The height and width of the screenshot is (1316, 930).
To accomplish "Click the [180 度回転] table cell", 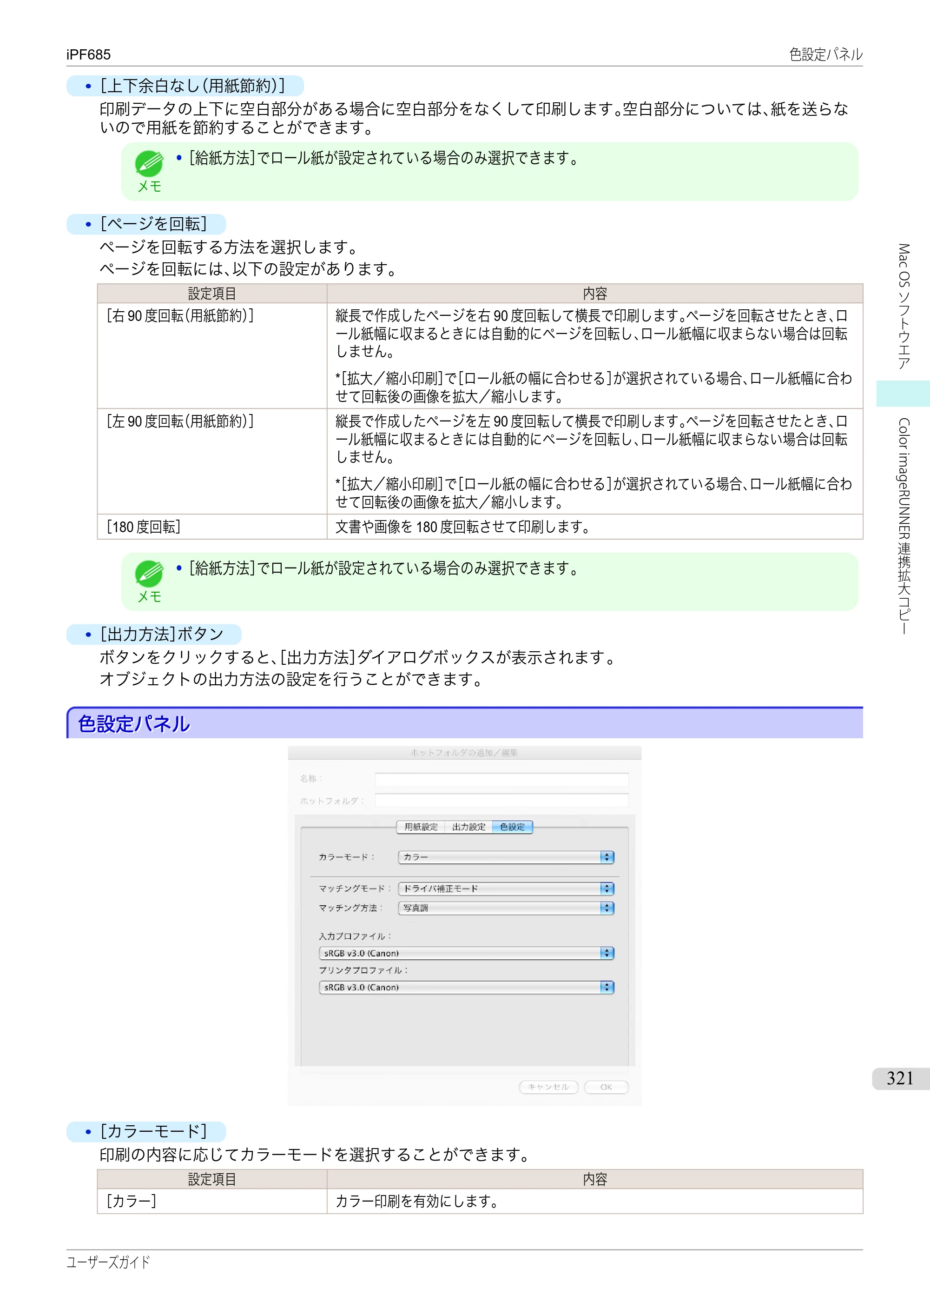I will 212,527.
